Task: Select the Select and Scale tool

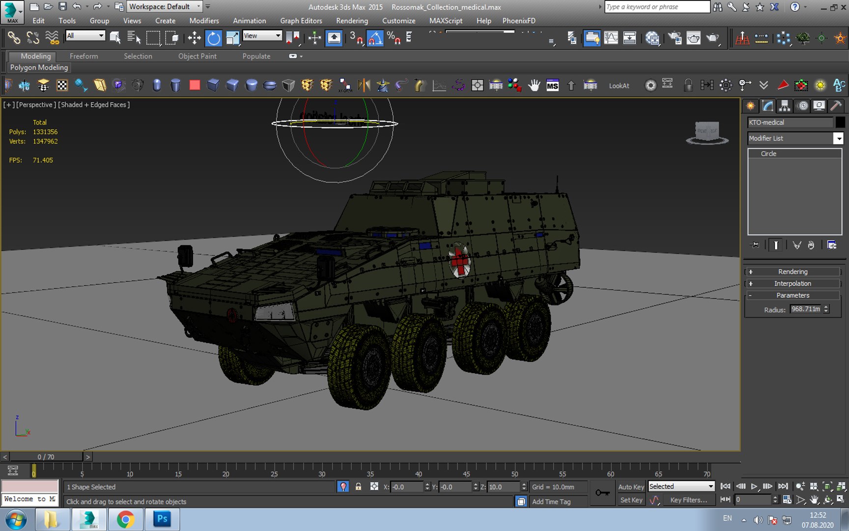Action: [x=232, y=38]
